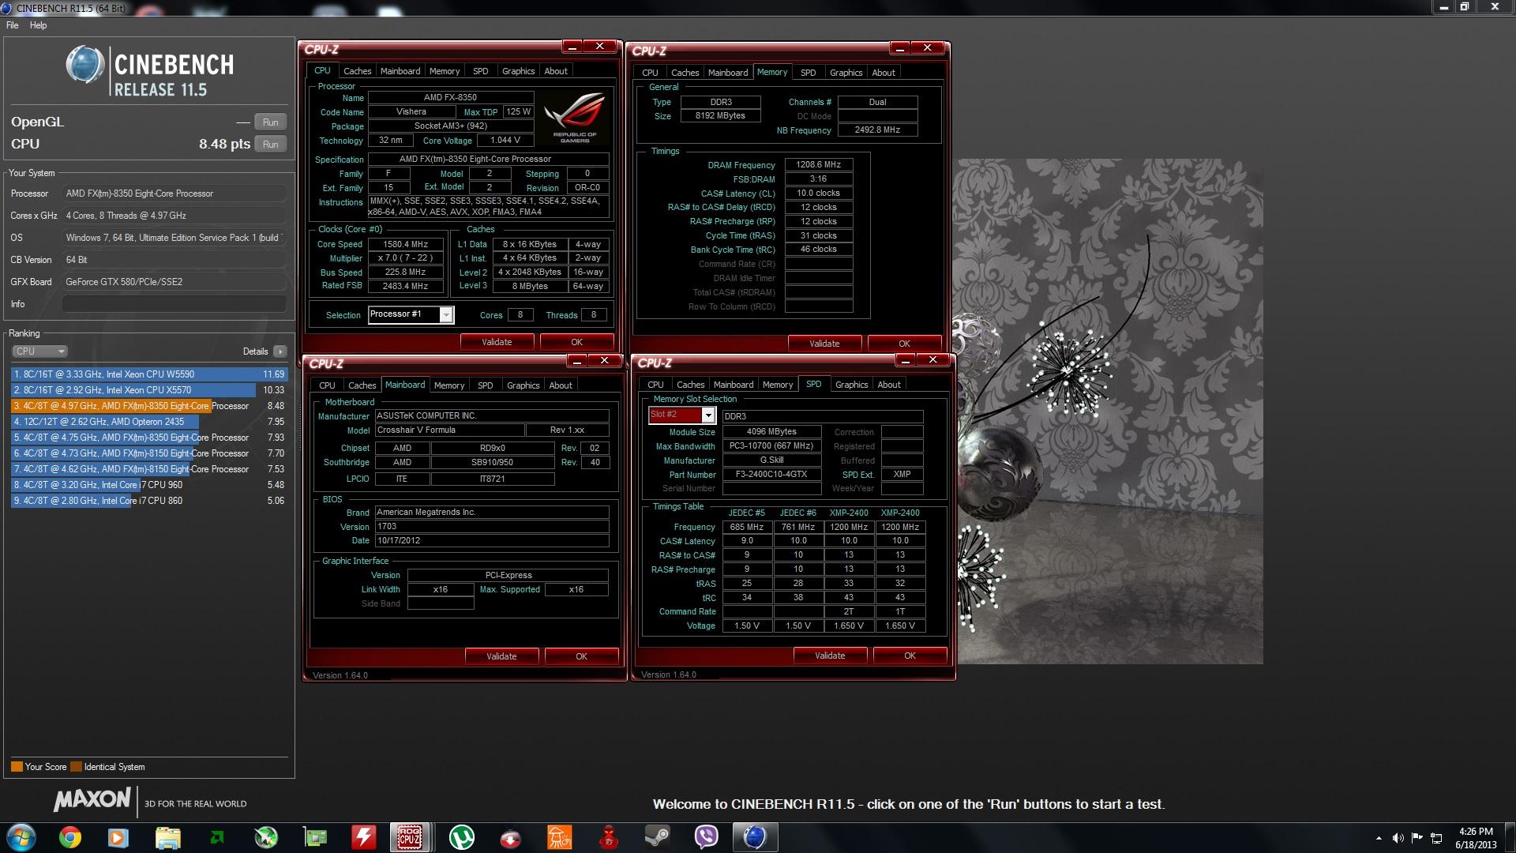Run the OpenGL benchmark test
The image size is (1516, 853).
(271, 122)
